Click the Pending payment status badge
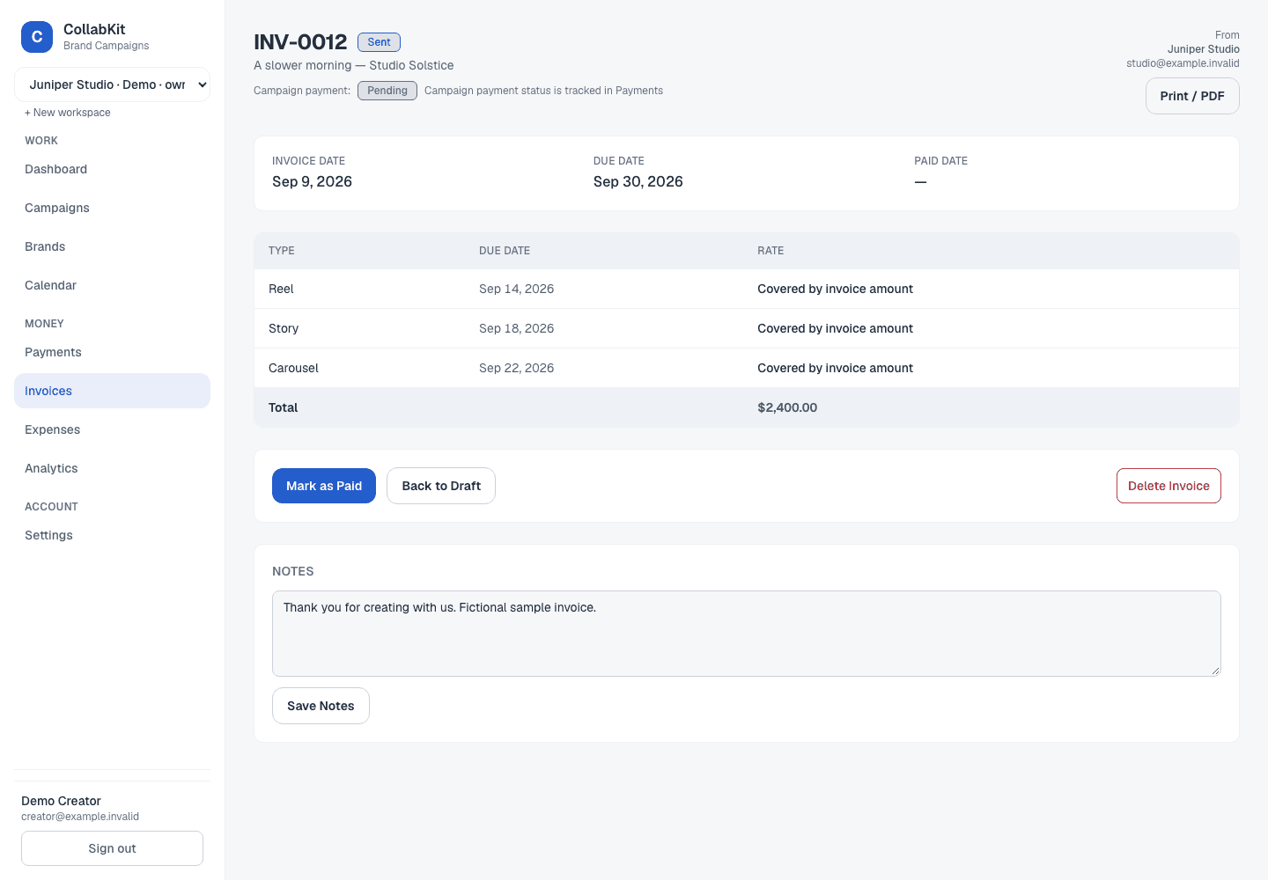This screenshot has height=880, width=1268. [387, 91]
